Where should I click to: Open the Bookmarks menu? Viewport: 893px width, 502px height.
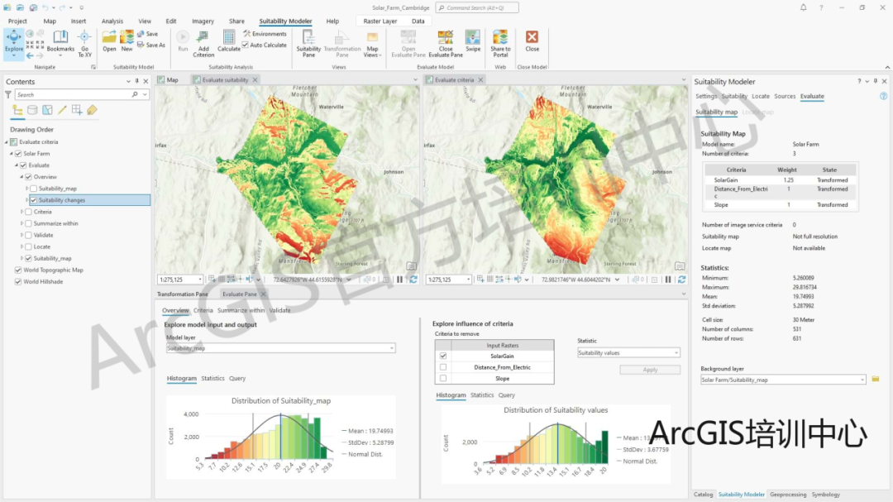point(60,43)
